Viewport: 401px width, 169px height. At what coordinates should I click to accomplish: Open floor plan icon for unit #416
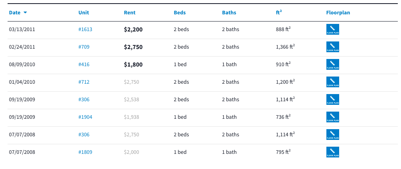click(x=332, y=65)
